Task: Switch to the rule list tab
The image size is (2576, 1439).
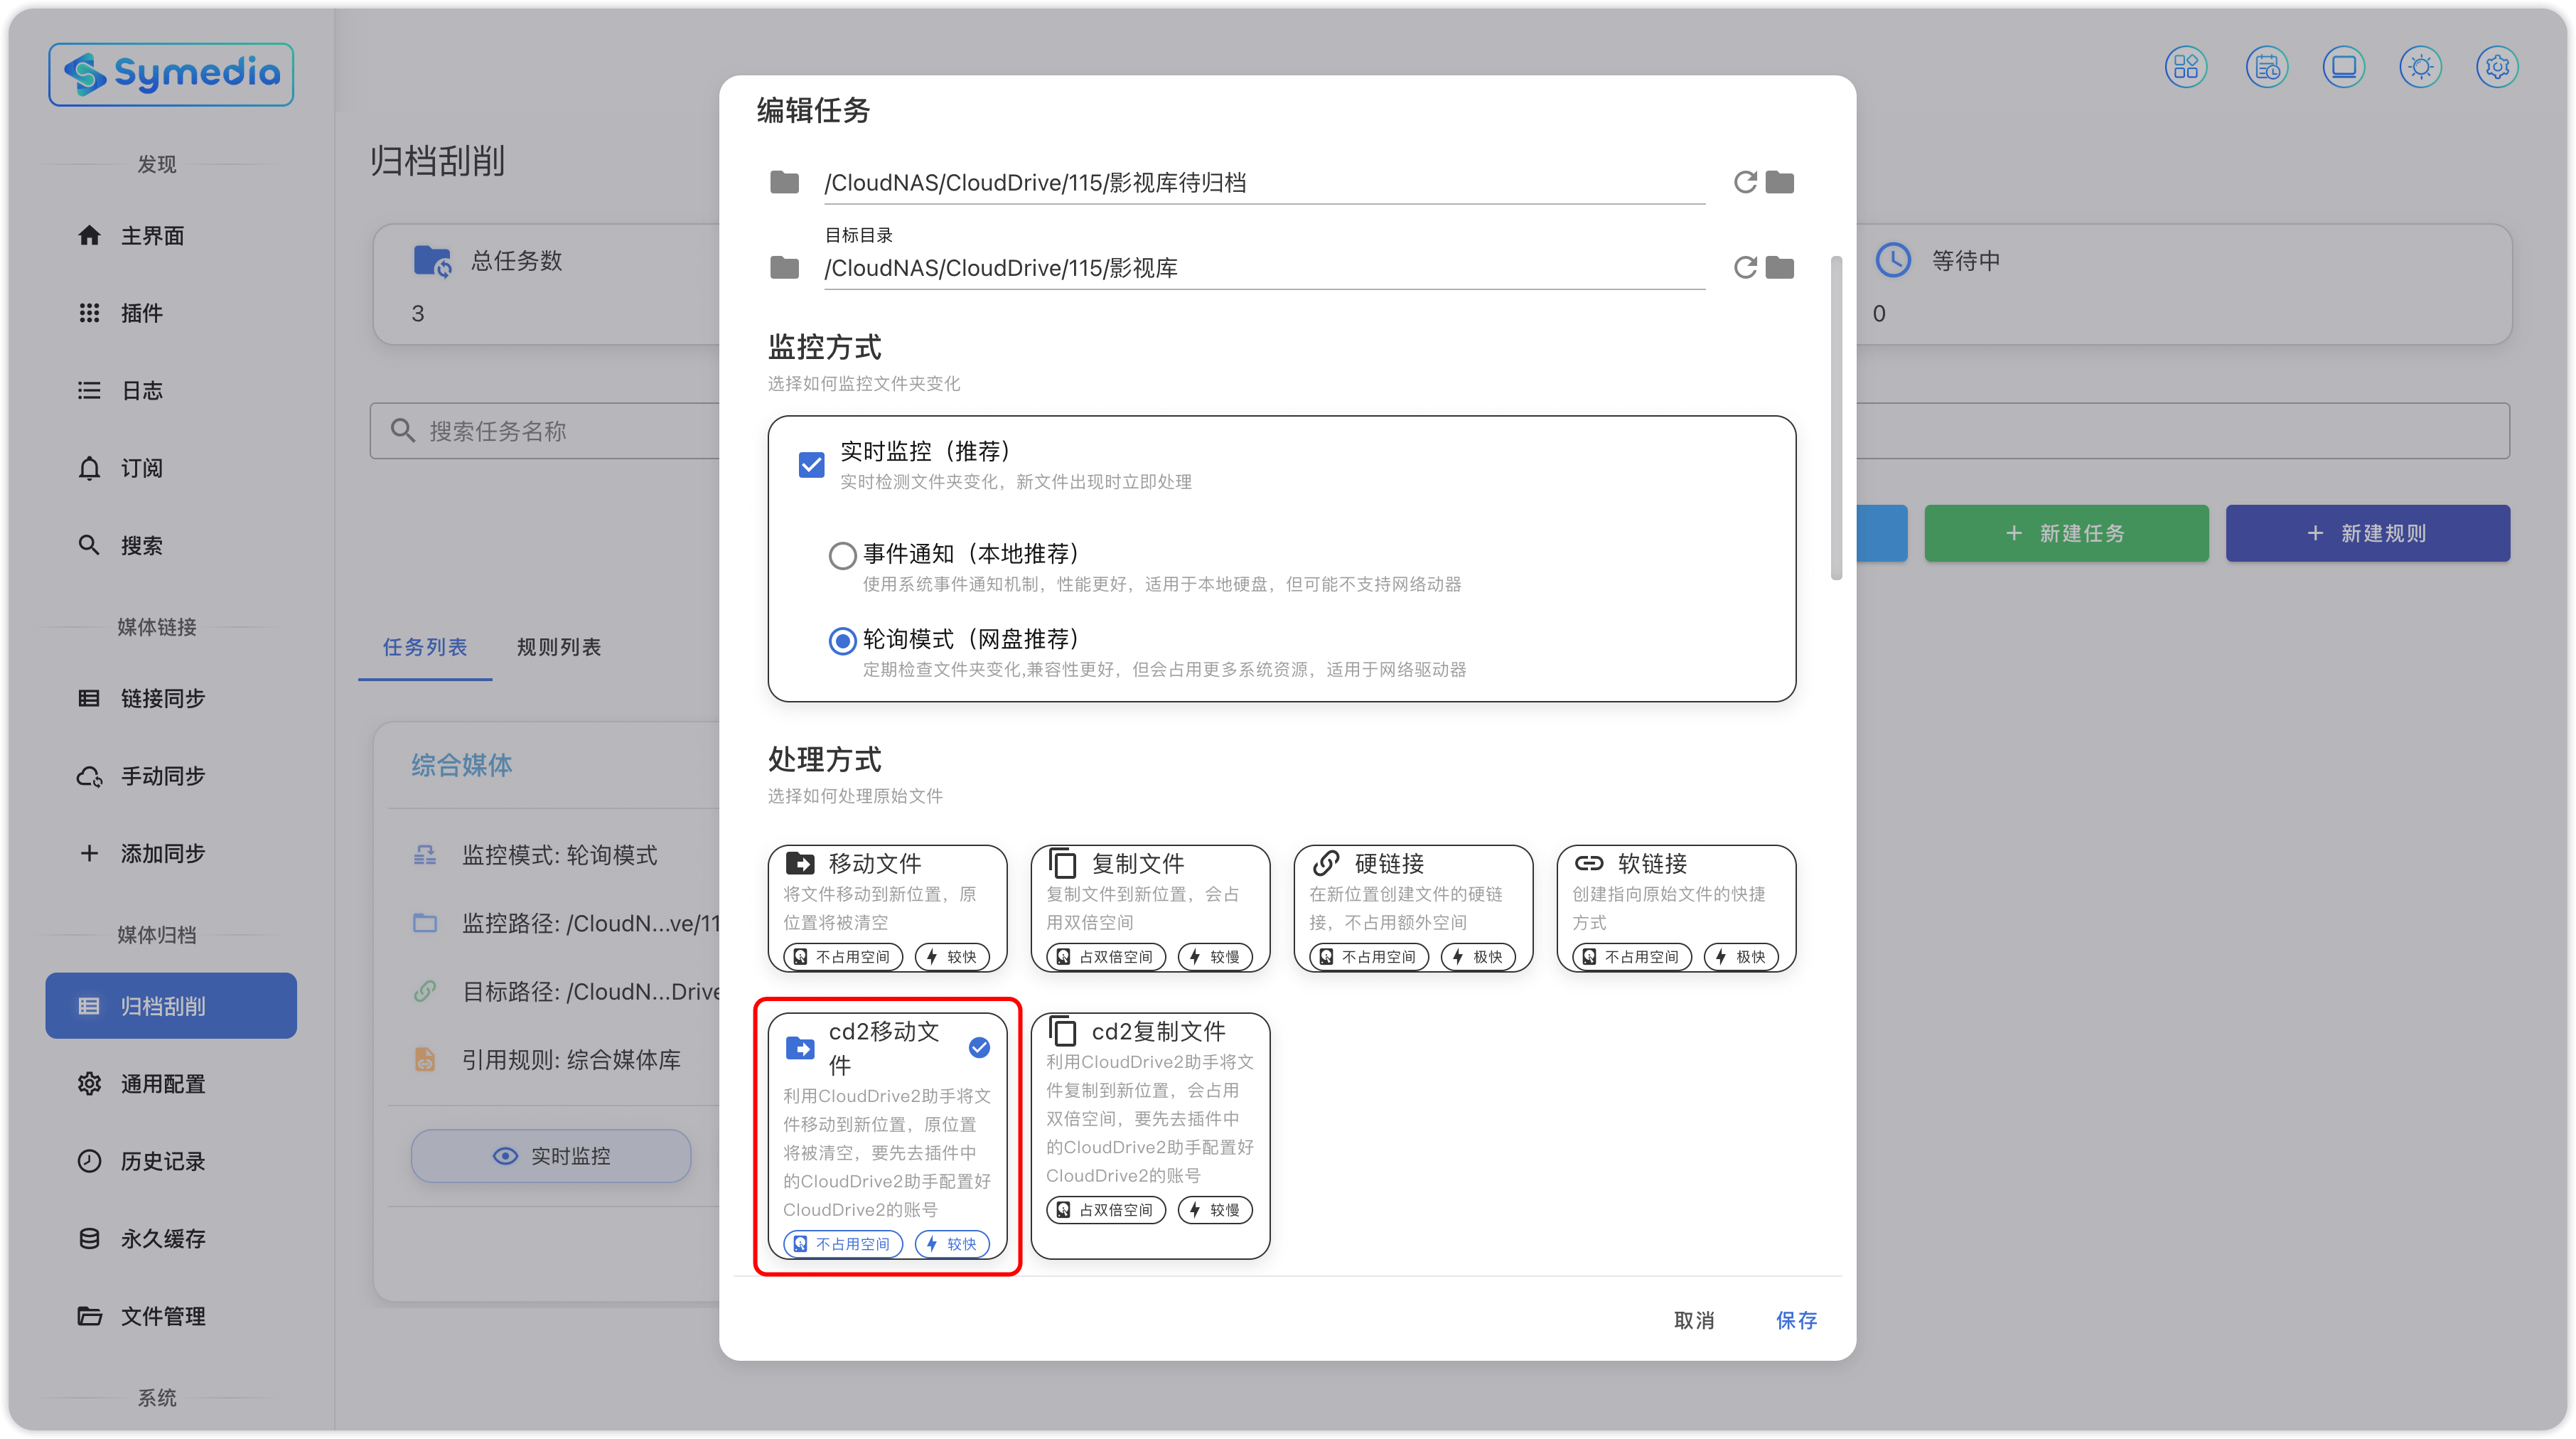Action: [x=558, y=647]
